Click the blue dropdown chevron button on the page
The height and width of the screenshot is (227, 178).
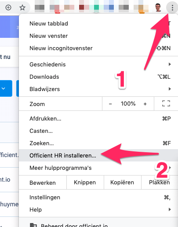pos(4,88)
